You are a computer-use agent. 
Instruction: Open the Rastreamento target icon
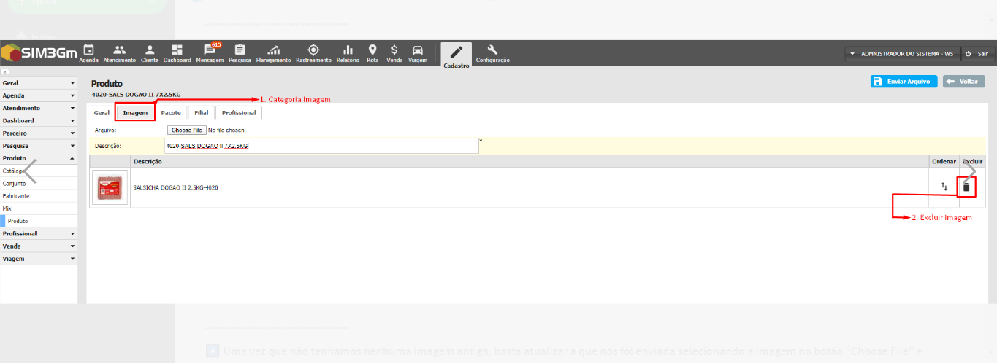click(313, 50)
